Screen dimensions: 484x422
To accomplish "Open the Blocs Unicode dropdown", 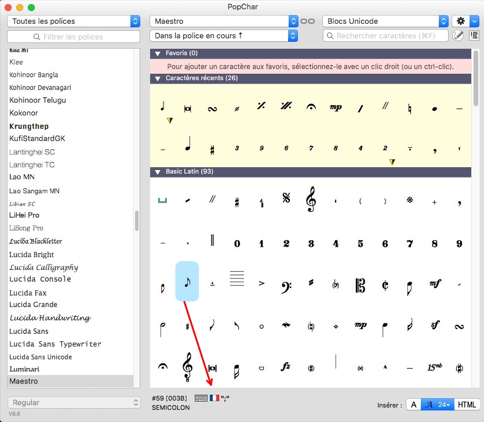I will (385, 21).
